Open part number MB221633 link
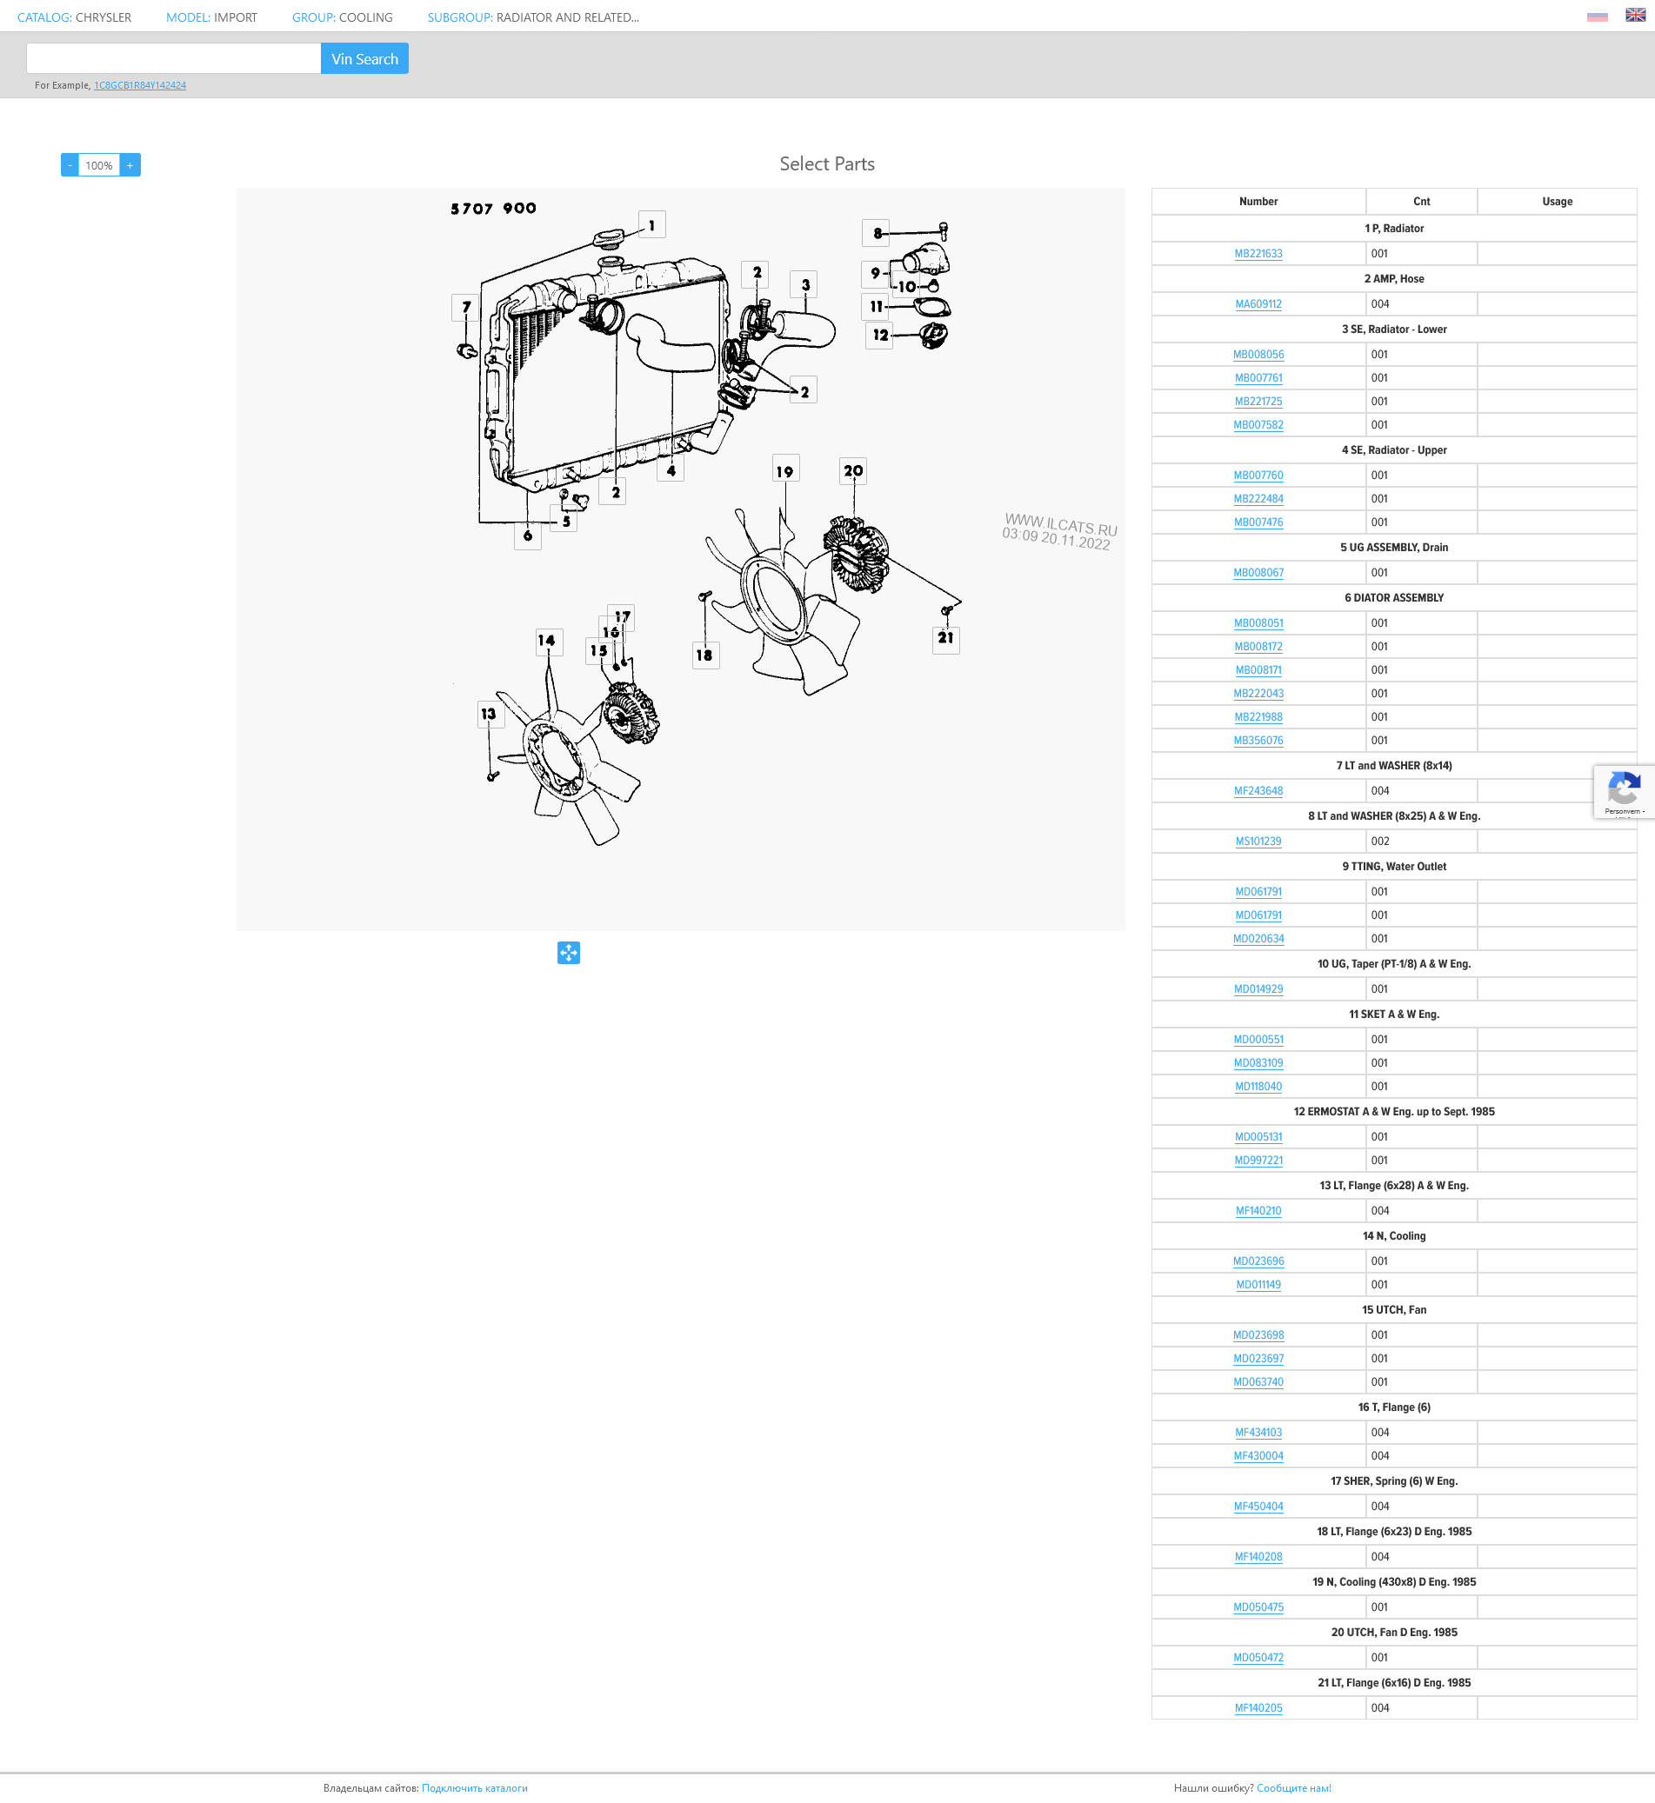The width and height of the screenshot is (1655, 1803). coord(1258,254)
